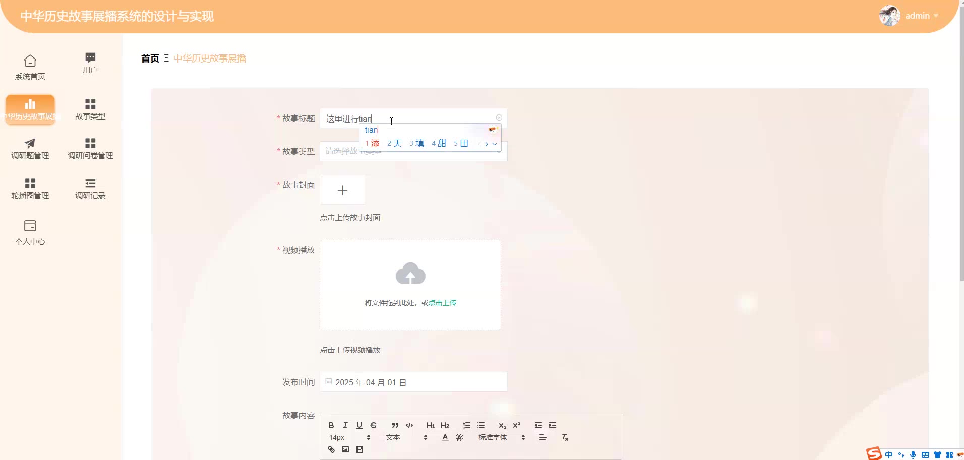
Task: Go back to 首页 via breadcrumb
Action: coord(150,59)
